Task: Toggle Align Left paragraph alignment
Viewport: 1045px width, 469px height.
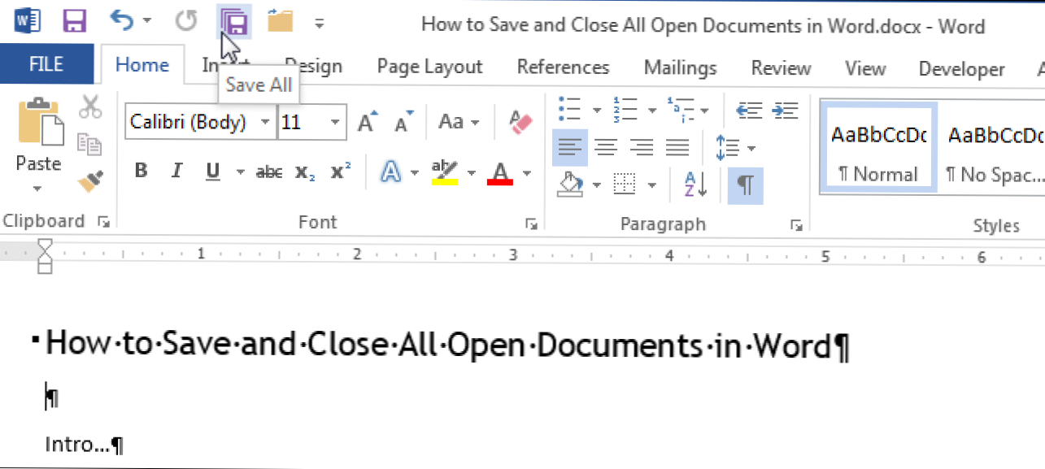Action: click(x=570, y=147)
